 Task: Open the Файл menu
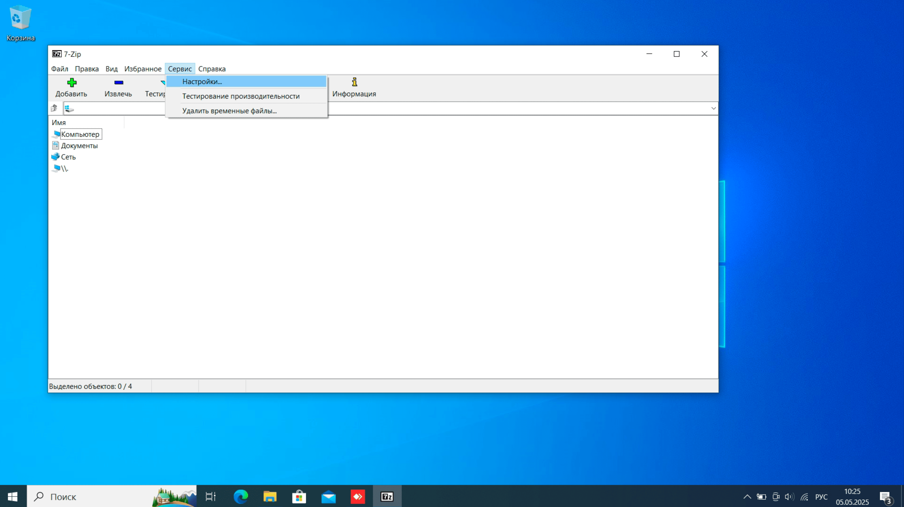(x=59, y=69)
